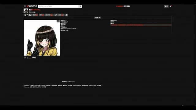
Task: Focus the search input field
Action: tap(58, 6)
